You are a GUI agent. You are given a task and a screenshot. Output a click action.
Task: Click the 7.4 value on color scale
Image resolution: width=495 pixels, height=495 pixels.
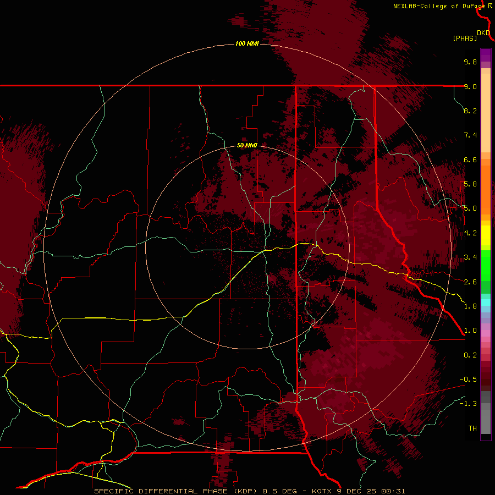click(470, 135)
